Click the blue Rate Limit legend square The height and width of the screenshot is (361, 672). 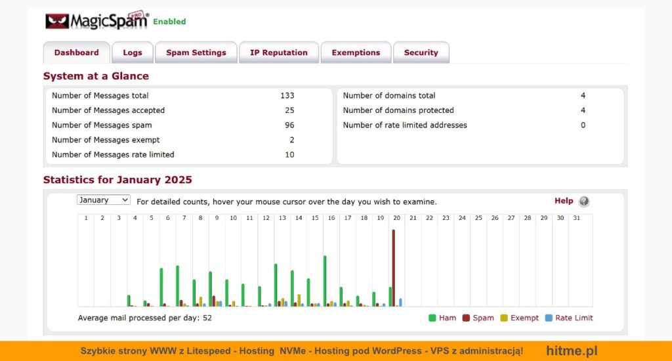tap(549, 318)
